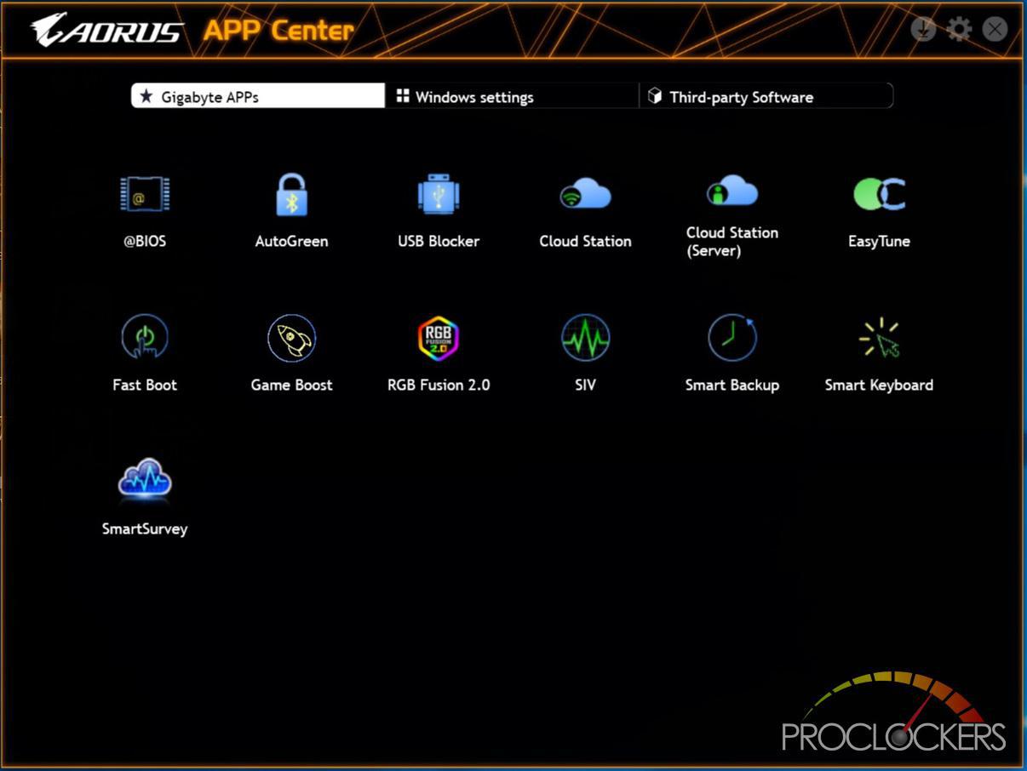
Task: Click the "Fast Boot" label
Action: point(145,385)
